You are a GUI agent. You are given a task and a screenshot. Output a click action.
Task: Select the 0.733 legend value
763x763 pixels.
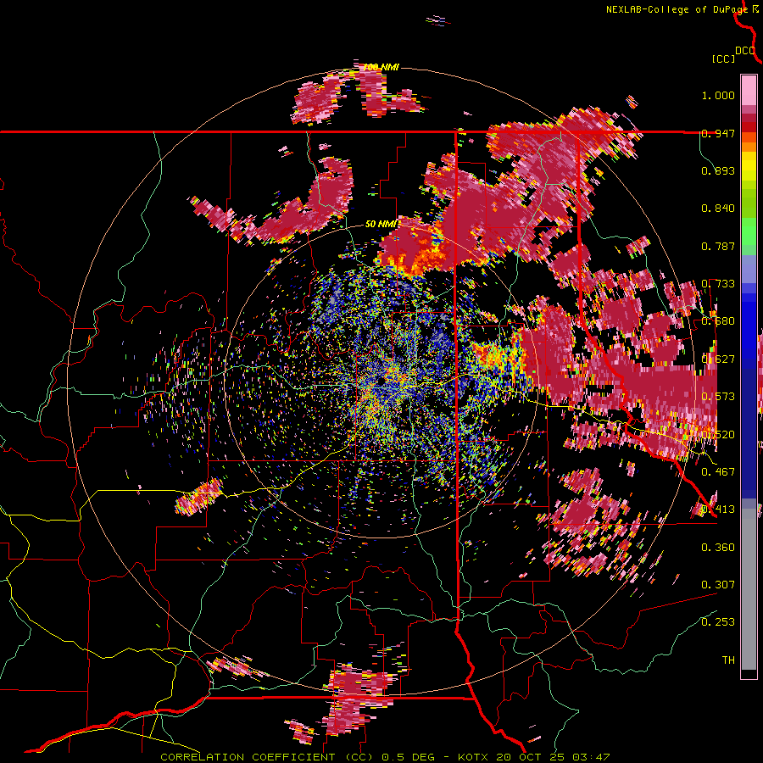click(718, 284)
